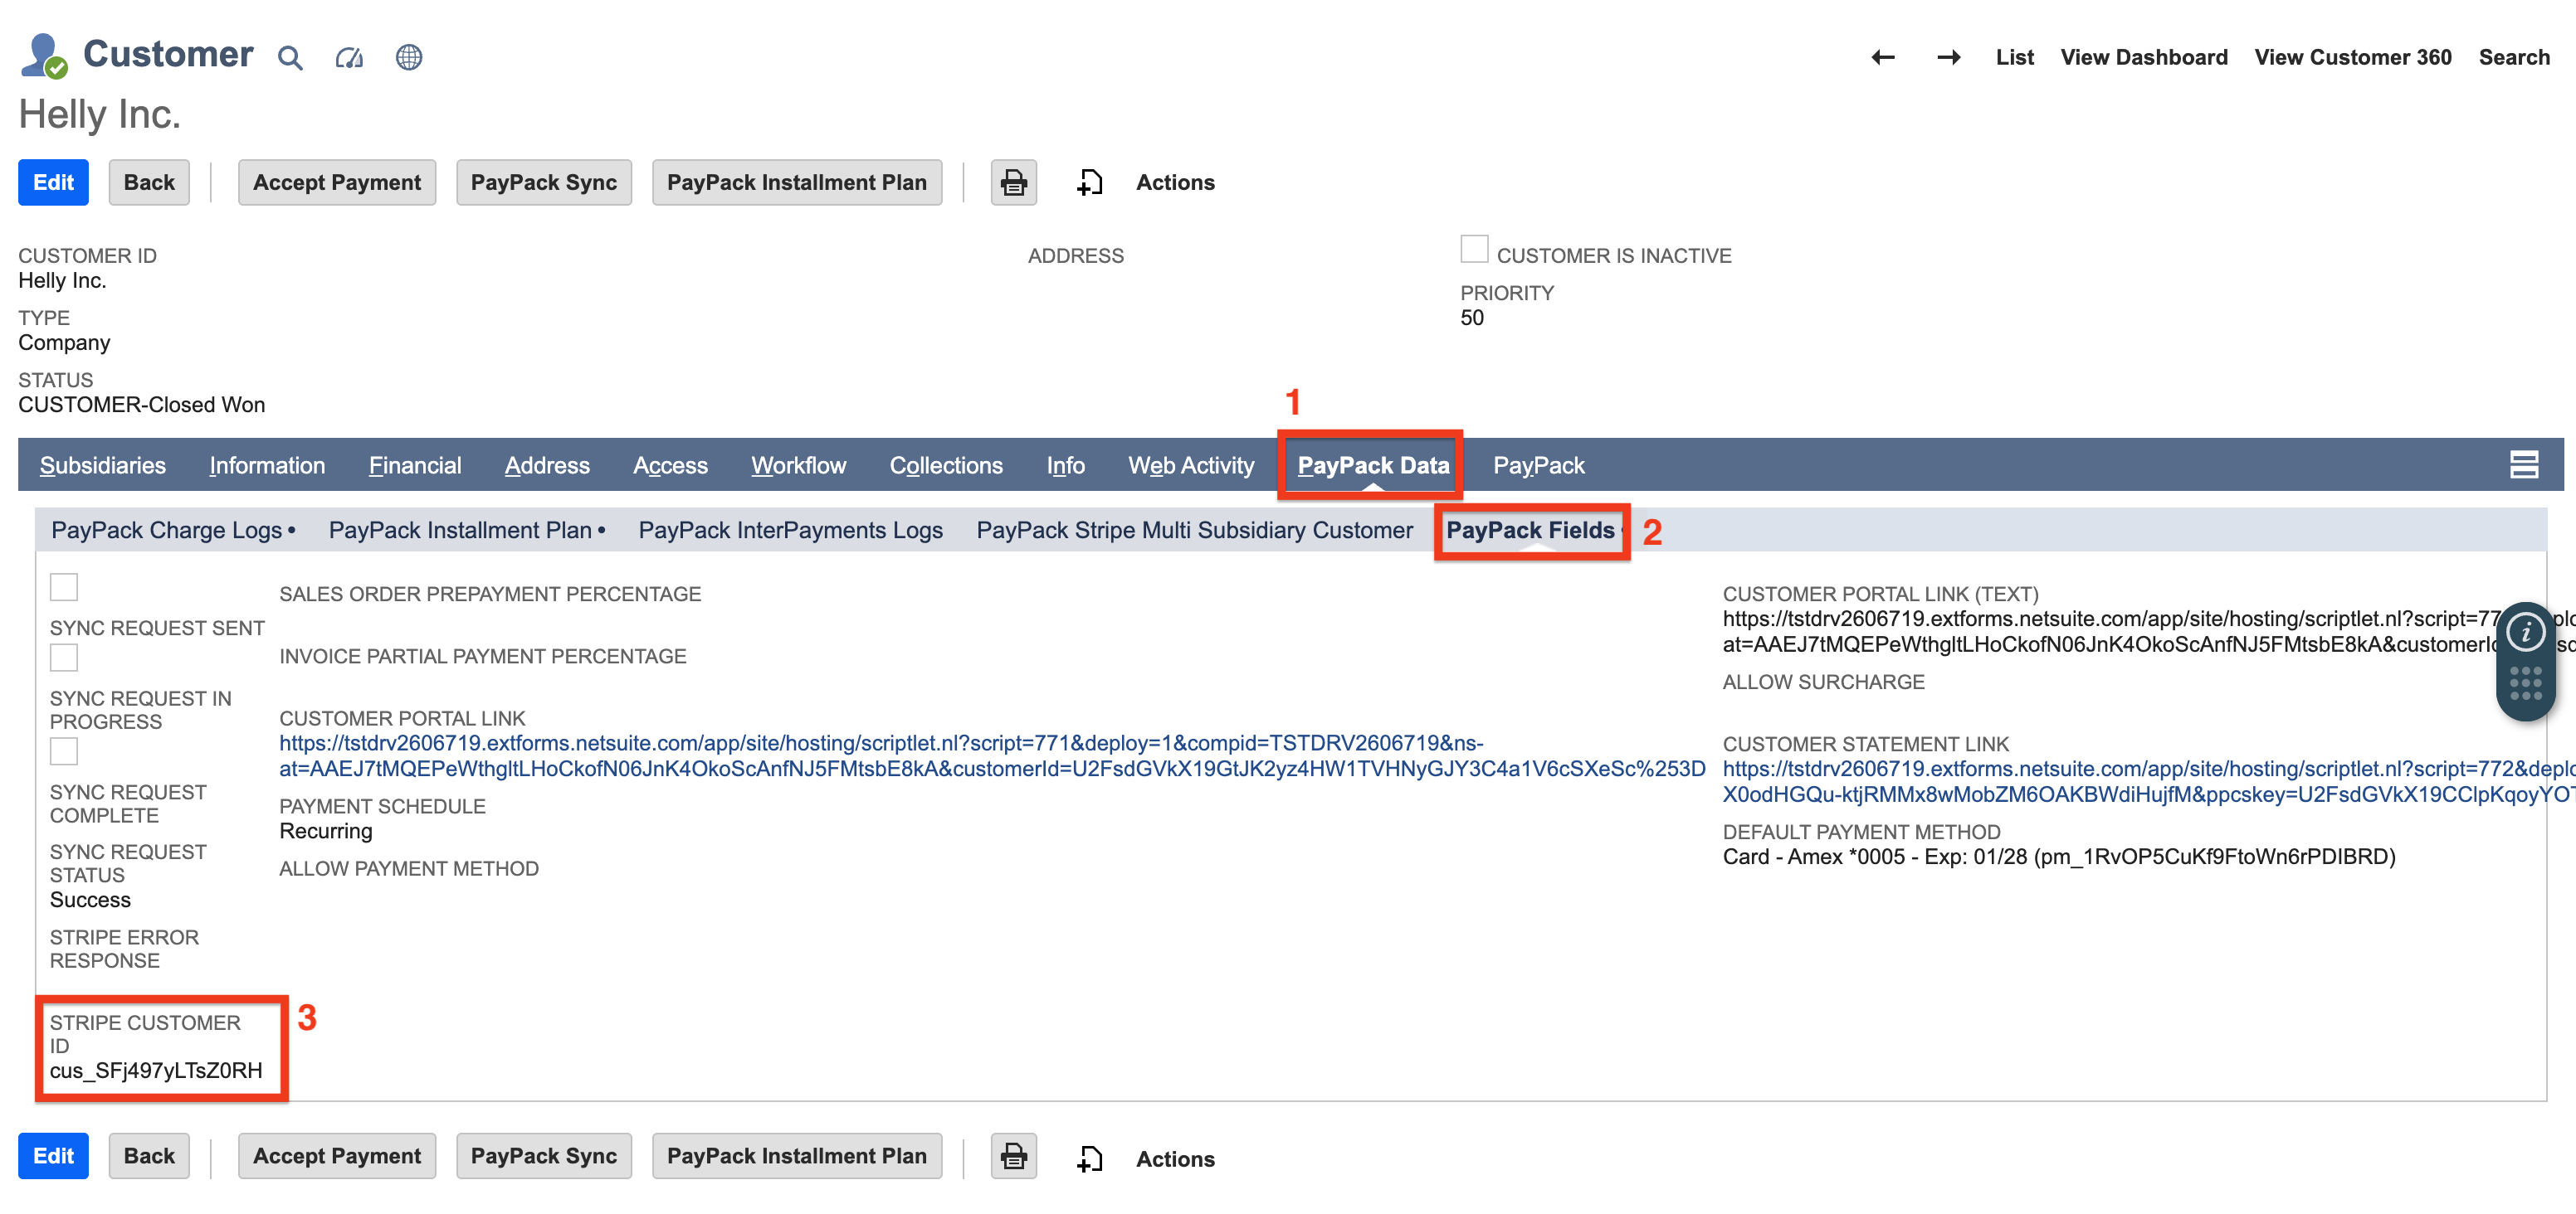Go to next record with right arrow
This screenshot has width=2576, height=1214.
pyautogui.click(x=1948, y=57)
